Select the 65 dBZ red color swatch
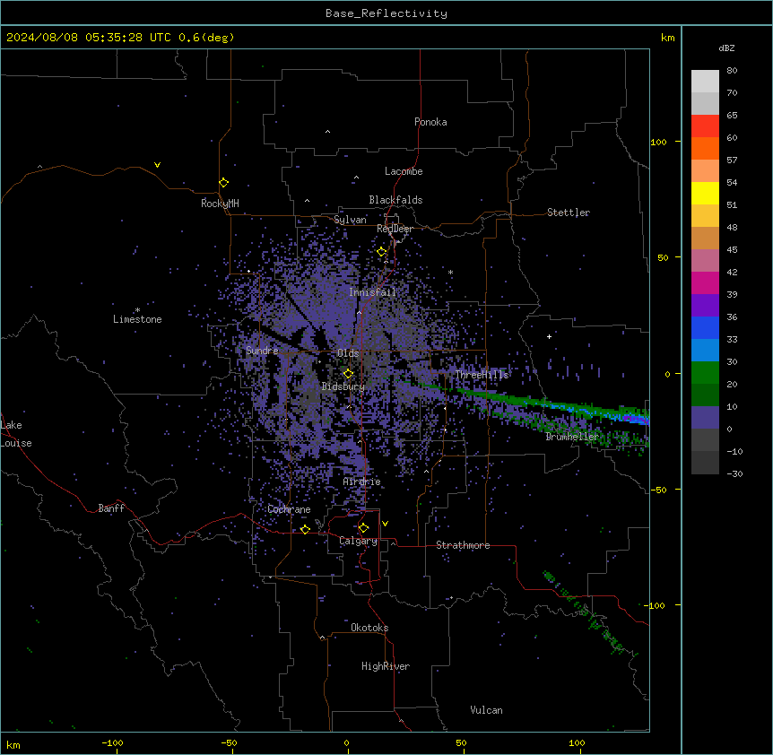Viewport: 773px width, 755px height. tap(705, 126)
